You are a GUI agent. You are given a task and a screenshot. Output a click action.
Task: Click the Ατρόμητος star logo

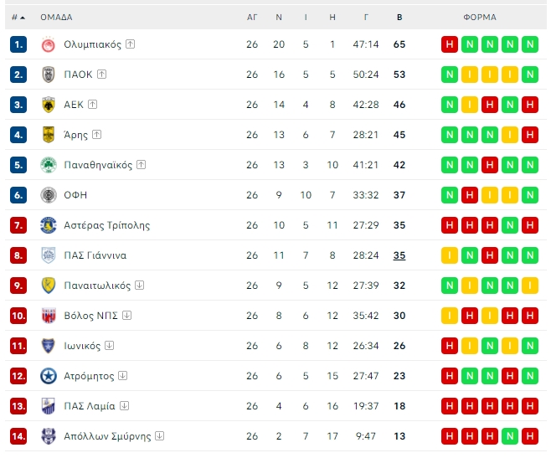coord(48,376)
